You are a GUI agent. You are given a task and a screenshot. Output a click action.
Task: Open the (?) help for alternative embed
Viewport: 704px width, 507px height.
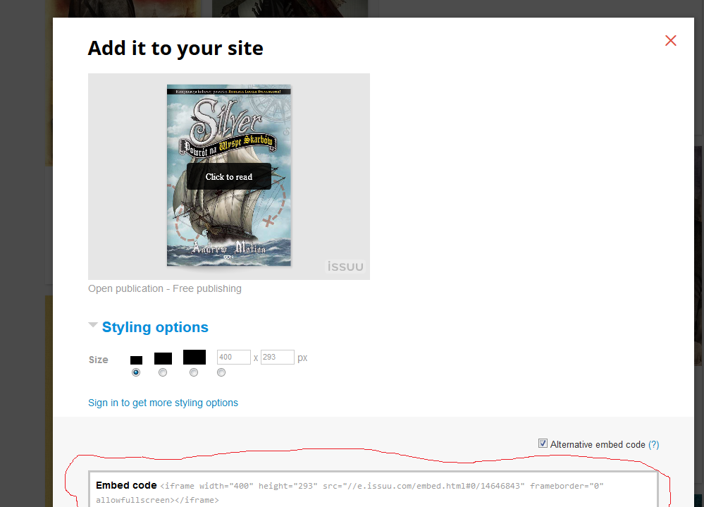(654, 444)
